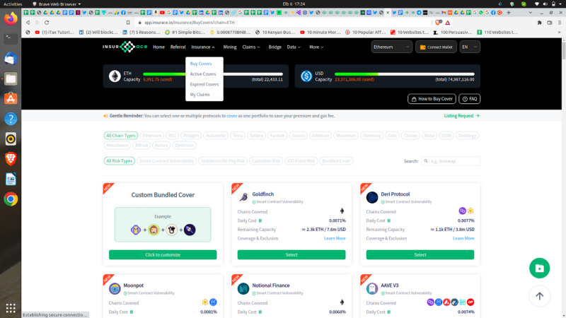This screenshot has height=318, width=566.
Task: Click the floating green folder button
Action: pos(539,268)
